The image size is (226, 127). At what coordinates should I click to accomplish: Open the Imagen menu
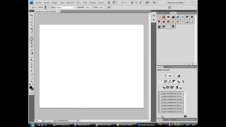(x=55, y=2)
